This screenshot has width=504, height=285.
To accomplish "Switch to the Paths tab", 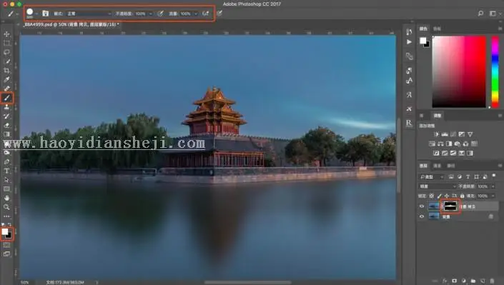I will pyautogui.click(x=450, y=166).
